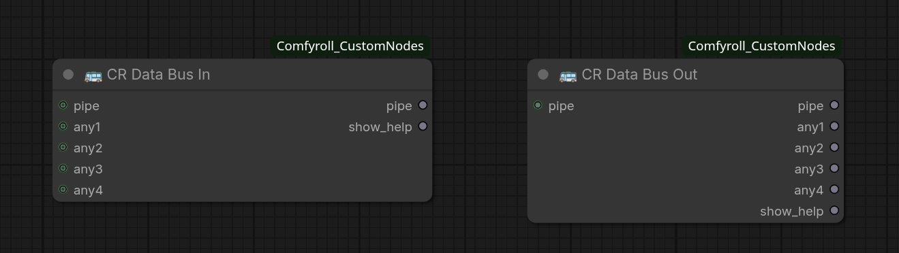Viewport: 899px width, 253px height.
Task: Click any3 output socket on Data Bus Out
Action: (x=834, y=169)
